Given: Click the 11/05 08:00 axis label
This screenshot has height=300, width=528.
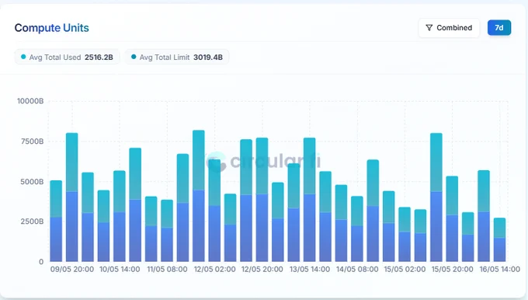Looking at the screenshot, I should click(167, 270).
